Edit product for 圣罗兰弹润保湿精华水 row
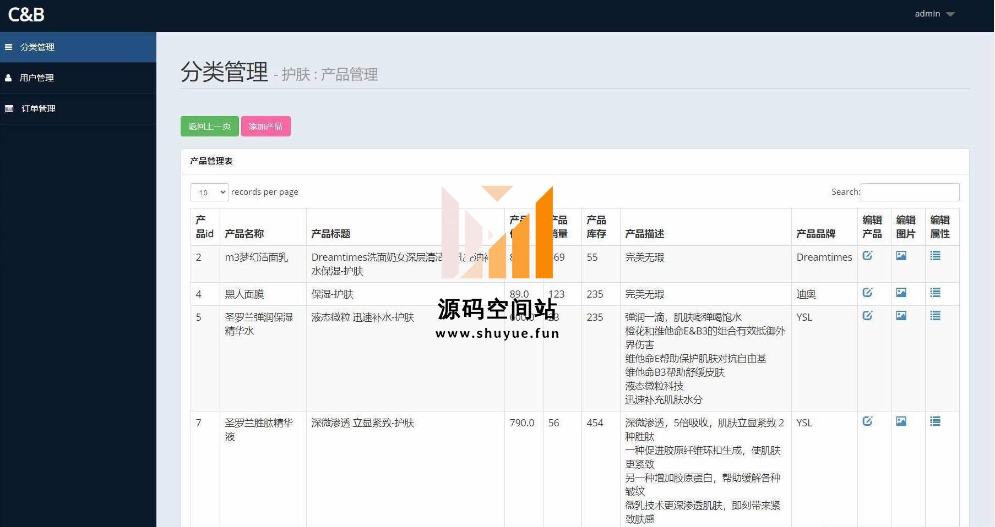The height and width of the screenshot is (527, 995). [867, 316]
